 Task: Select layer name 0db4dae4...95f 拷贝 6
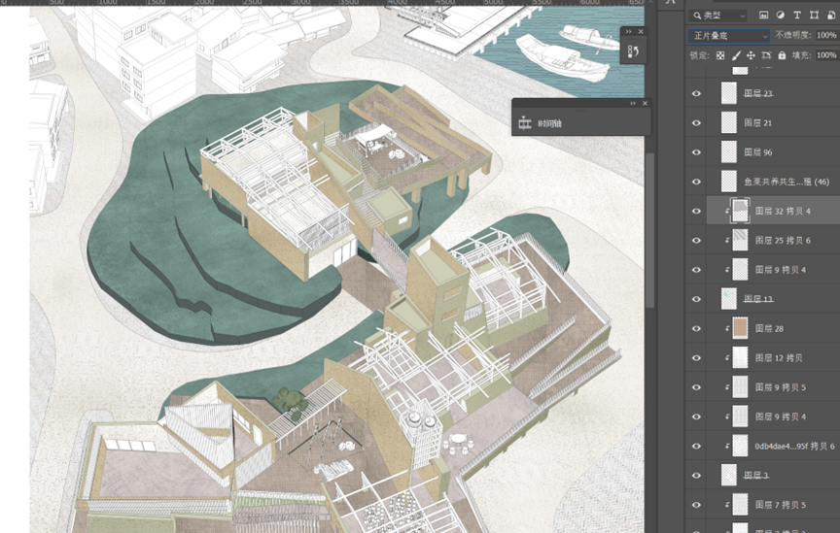795,447
